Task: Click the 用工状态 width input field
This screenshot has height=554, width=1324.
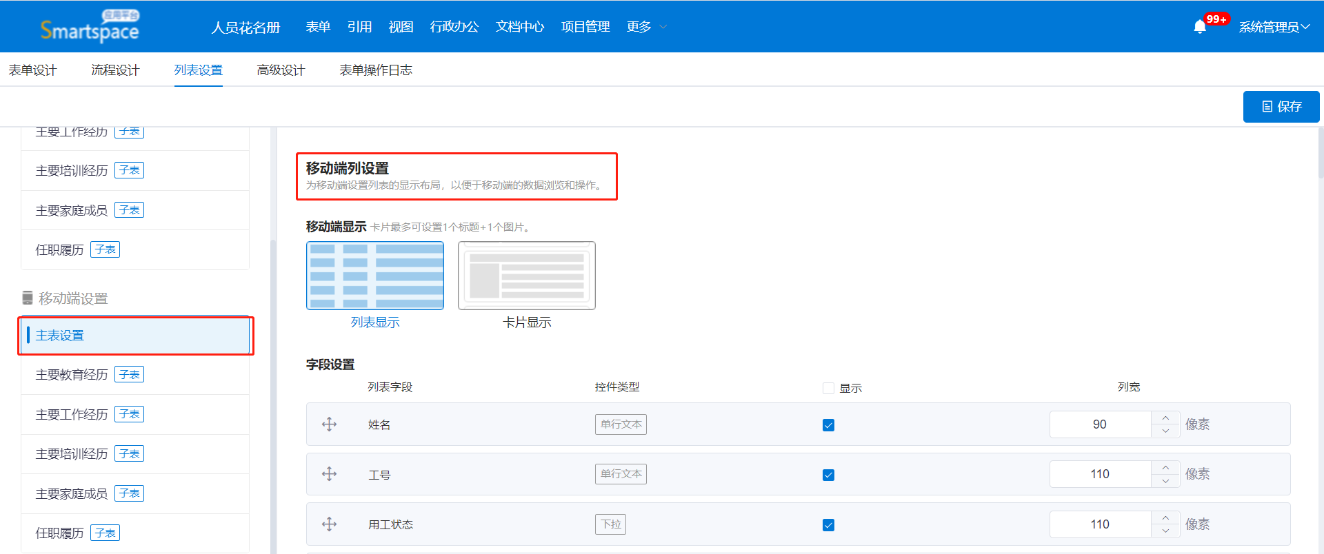Action: pos(1100,524)
